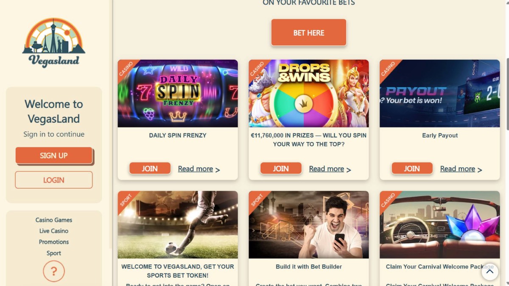The image size is (509, 286).
Task: Join the Drops & Wins promotion
Action: (281, 169)
